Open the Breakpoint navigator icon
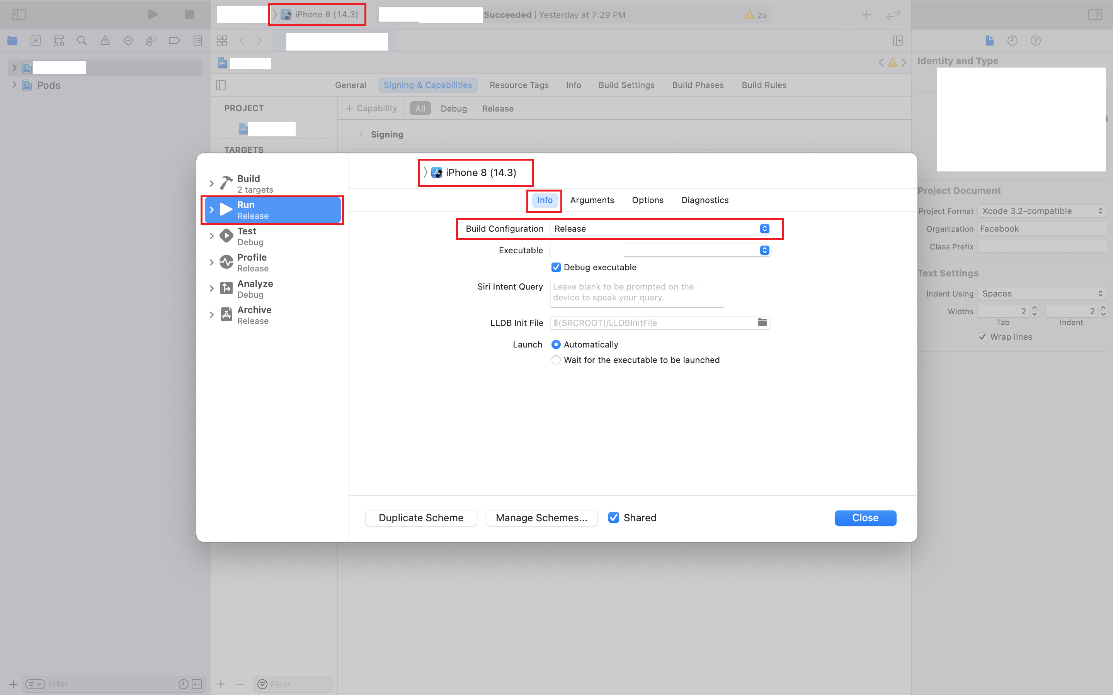Screen dimensions: 1113x695 coord(174,41)
